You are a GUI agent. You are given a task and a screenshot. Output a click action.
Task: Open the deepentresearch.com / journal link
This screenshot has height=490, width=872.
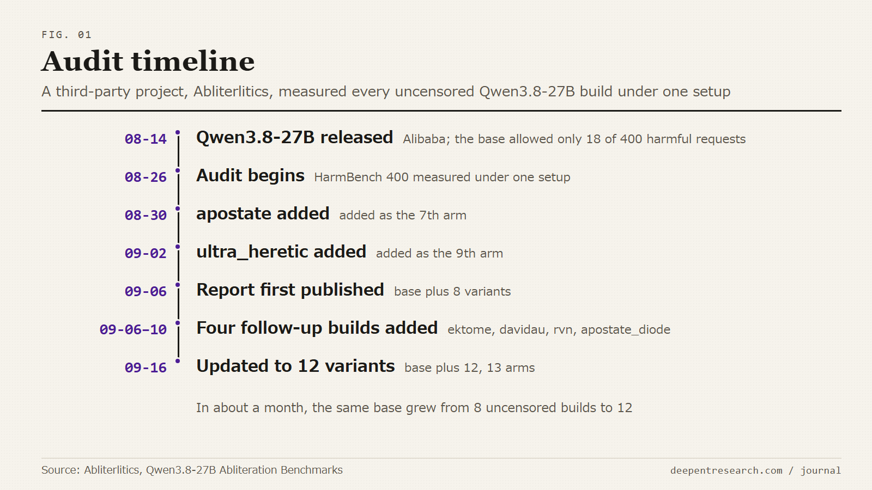point(755,470)
